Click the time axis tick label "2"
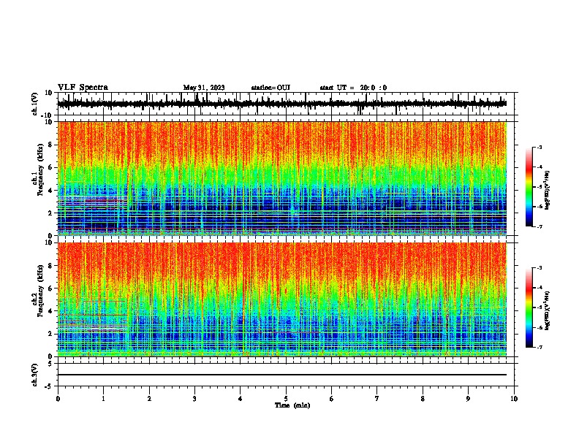This screenshot has width=579, height=447. [x=149, y=399]
